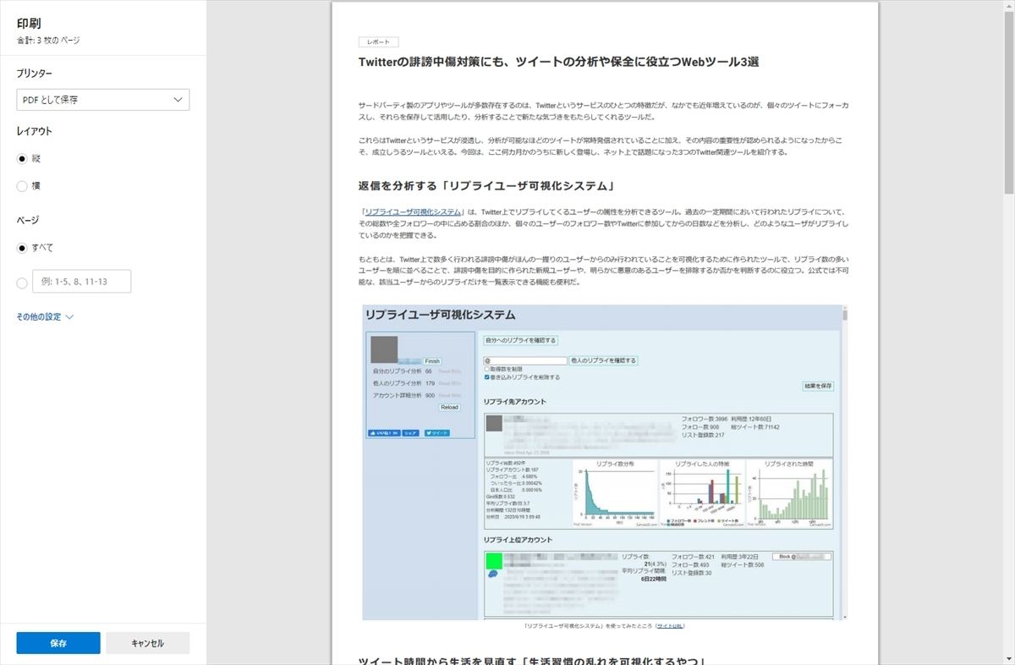This screenshot has height=665, width=1015.
Task: Click the preview scrollbar up arrow
Action: pyautogui.click(x=1008, y=6)
